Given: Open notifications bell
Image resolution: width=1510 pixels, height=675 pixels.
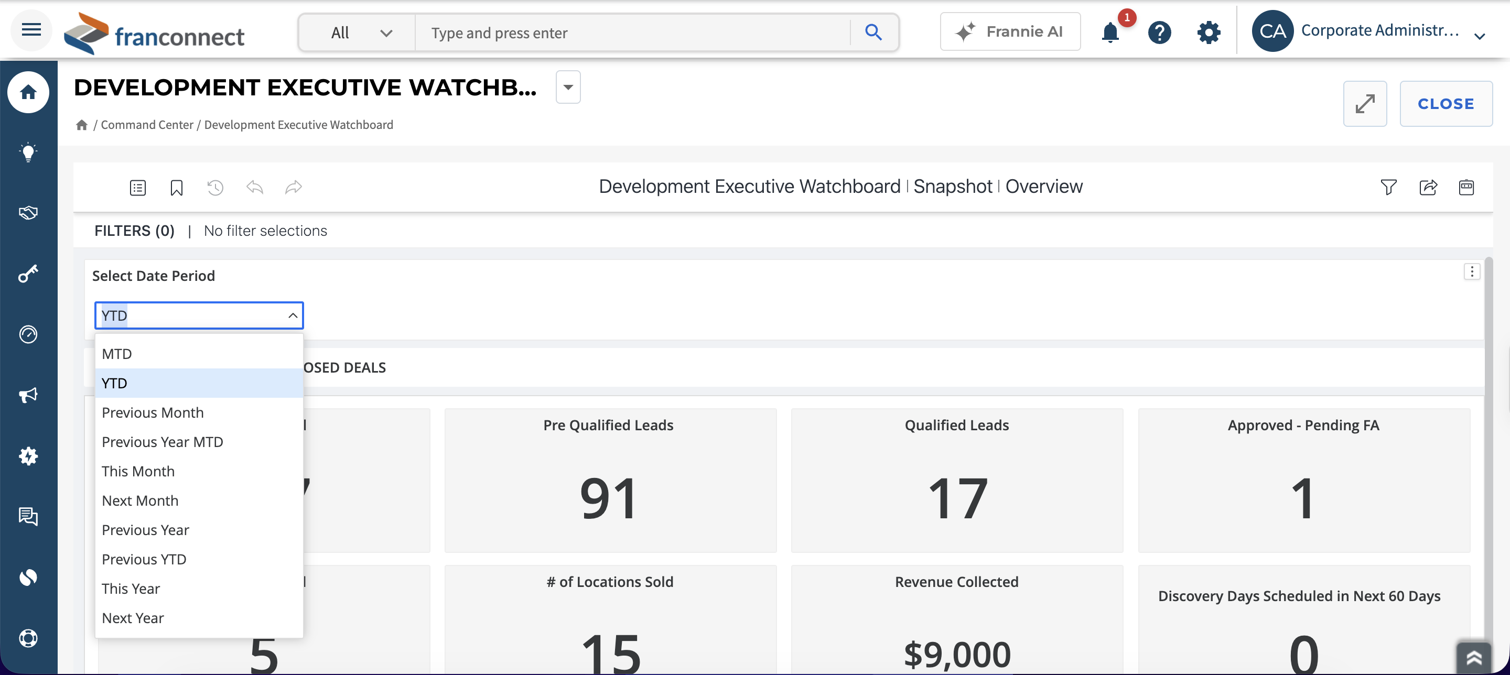Looking at the screenshot, I should click(1110, 32).
